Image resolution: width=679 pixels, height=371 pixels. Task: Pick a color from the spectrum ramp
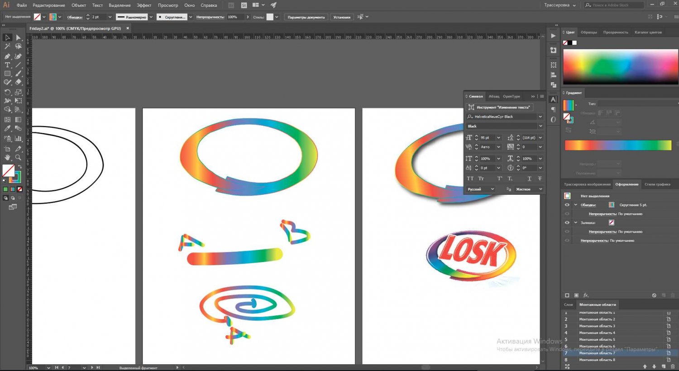click(621, 67)
